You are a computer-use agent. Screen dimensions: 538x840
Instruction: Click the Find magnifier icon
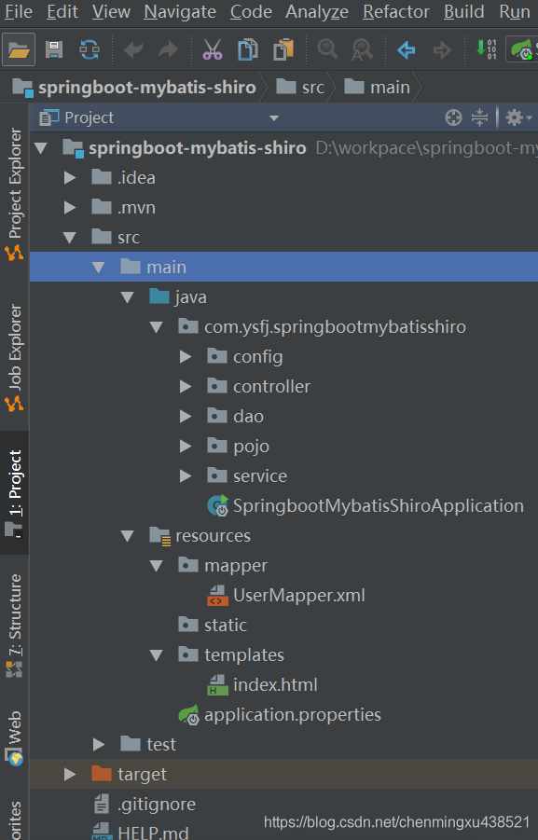coord(327,48)
